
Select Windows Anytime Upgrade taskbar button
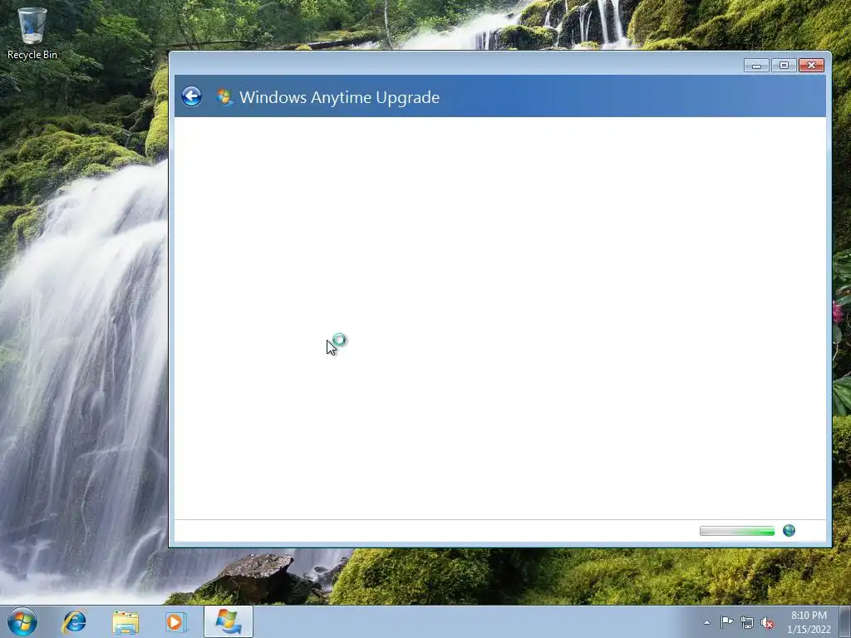coord(229,621)
